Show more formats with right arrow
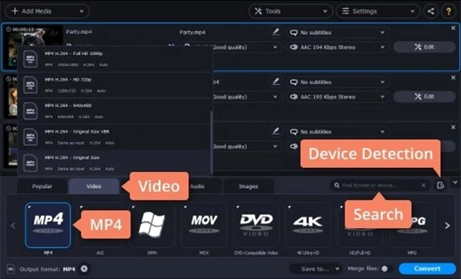Viewport: 461px width, 279px height. click(448, 226)
